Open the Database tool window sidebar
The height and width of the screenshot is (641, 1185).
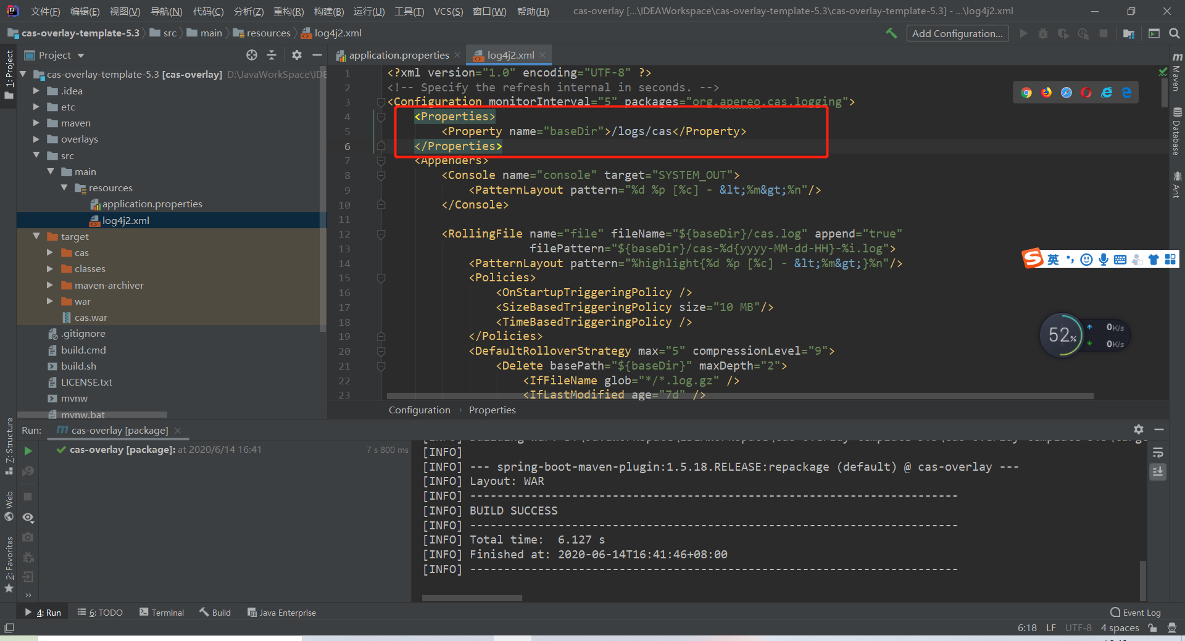point(1177,131)
